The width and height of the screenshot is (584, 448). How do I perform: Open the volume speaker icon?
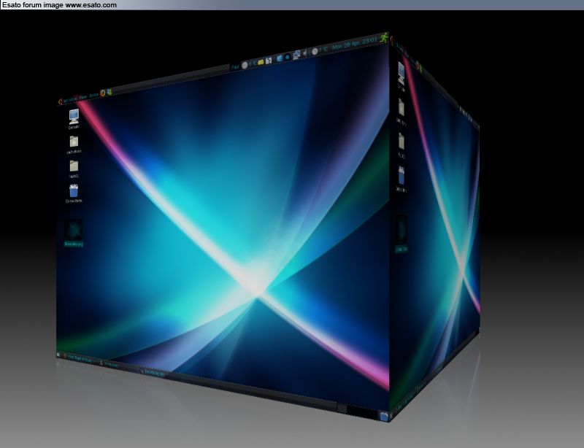click(x=305, y=53)
